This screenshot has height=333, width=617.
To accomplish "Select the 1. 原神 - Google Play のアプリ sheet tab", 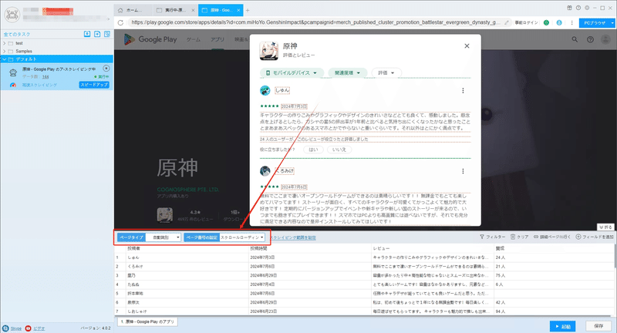I will pyautogui.click(x=147, y=321).
